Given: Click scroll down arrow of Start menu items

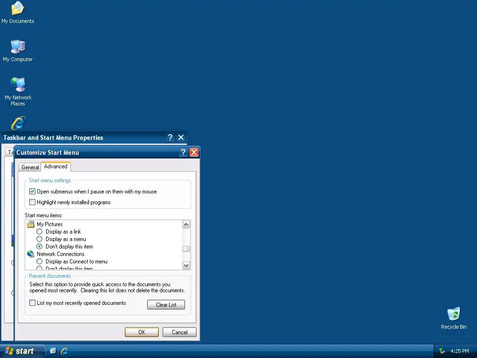Looking at the screenshot, I should click(186, 265).
